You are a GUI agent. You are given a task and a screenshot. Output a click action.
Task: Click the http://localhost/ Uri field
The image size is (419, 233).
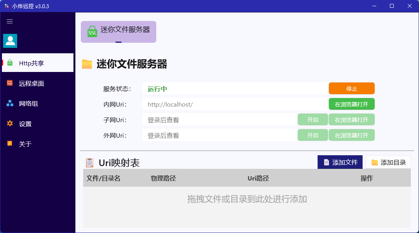click(x=236, y=104)
